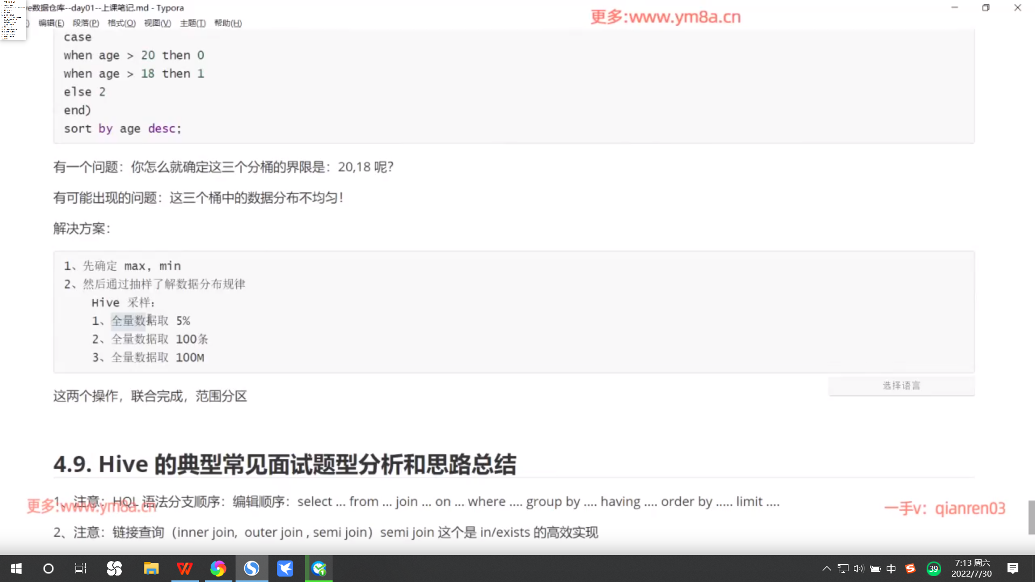Click the volume speaker tray icon
Image resolution: width=1035 pixels, height=582 pixels.
[x=859, y=569]
